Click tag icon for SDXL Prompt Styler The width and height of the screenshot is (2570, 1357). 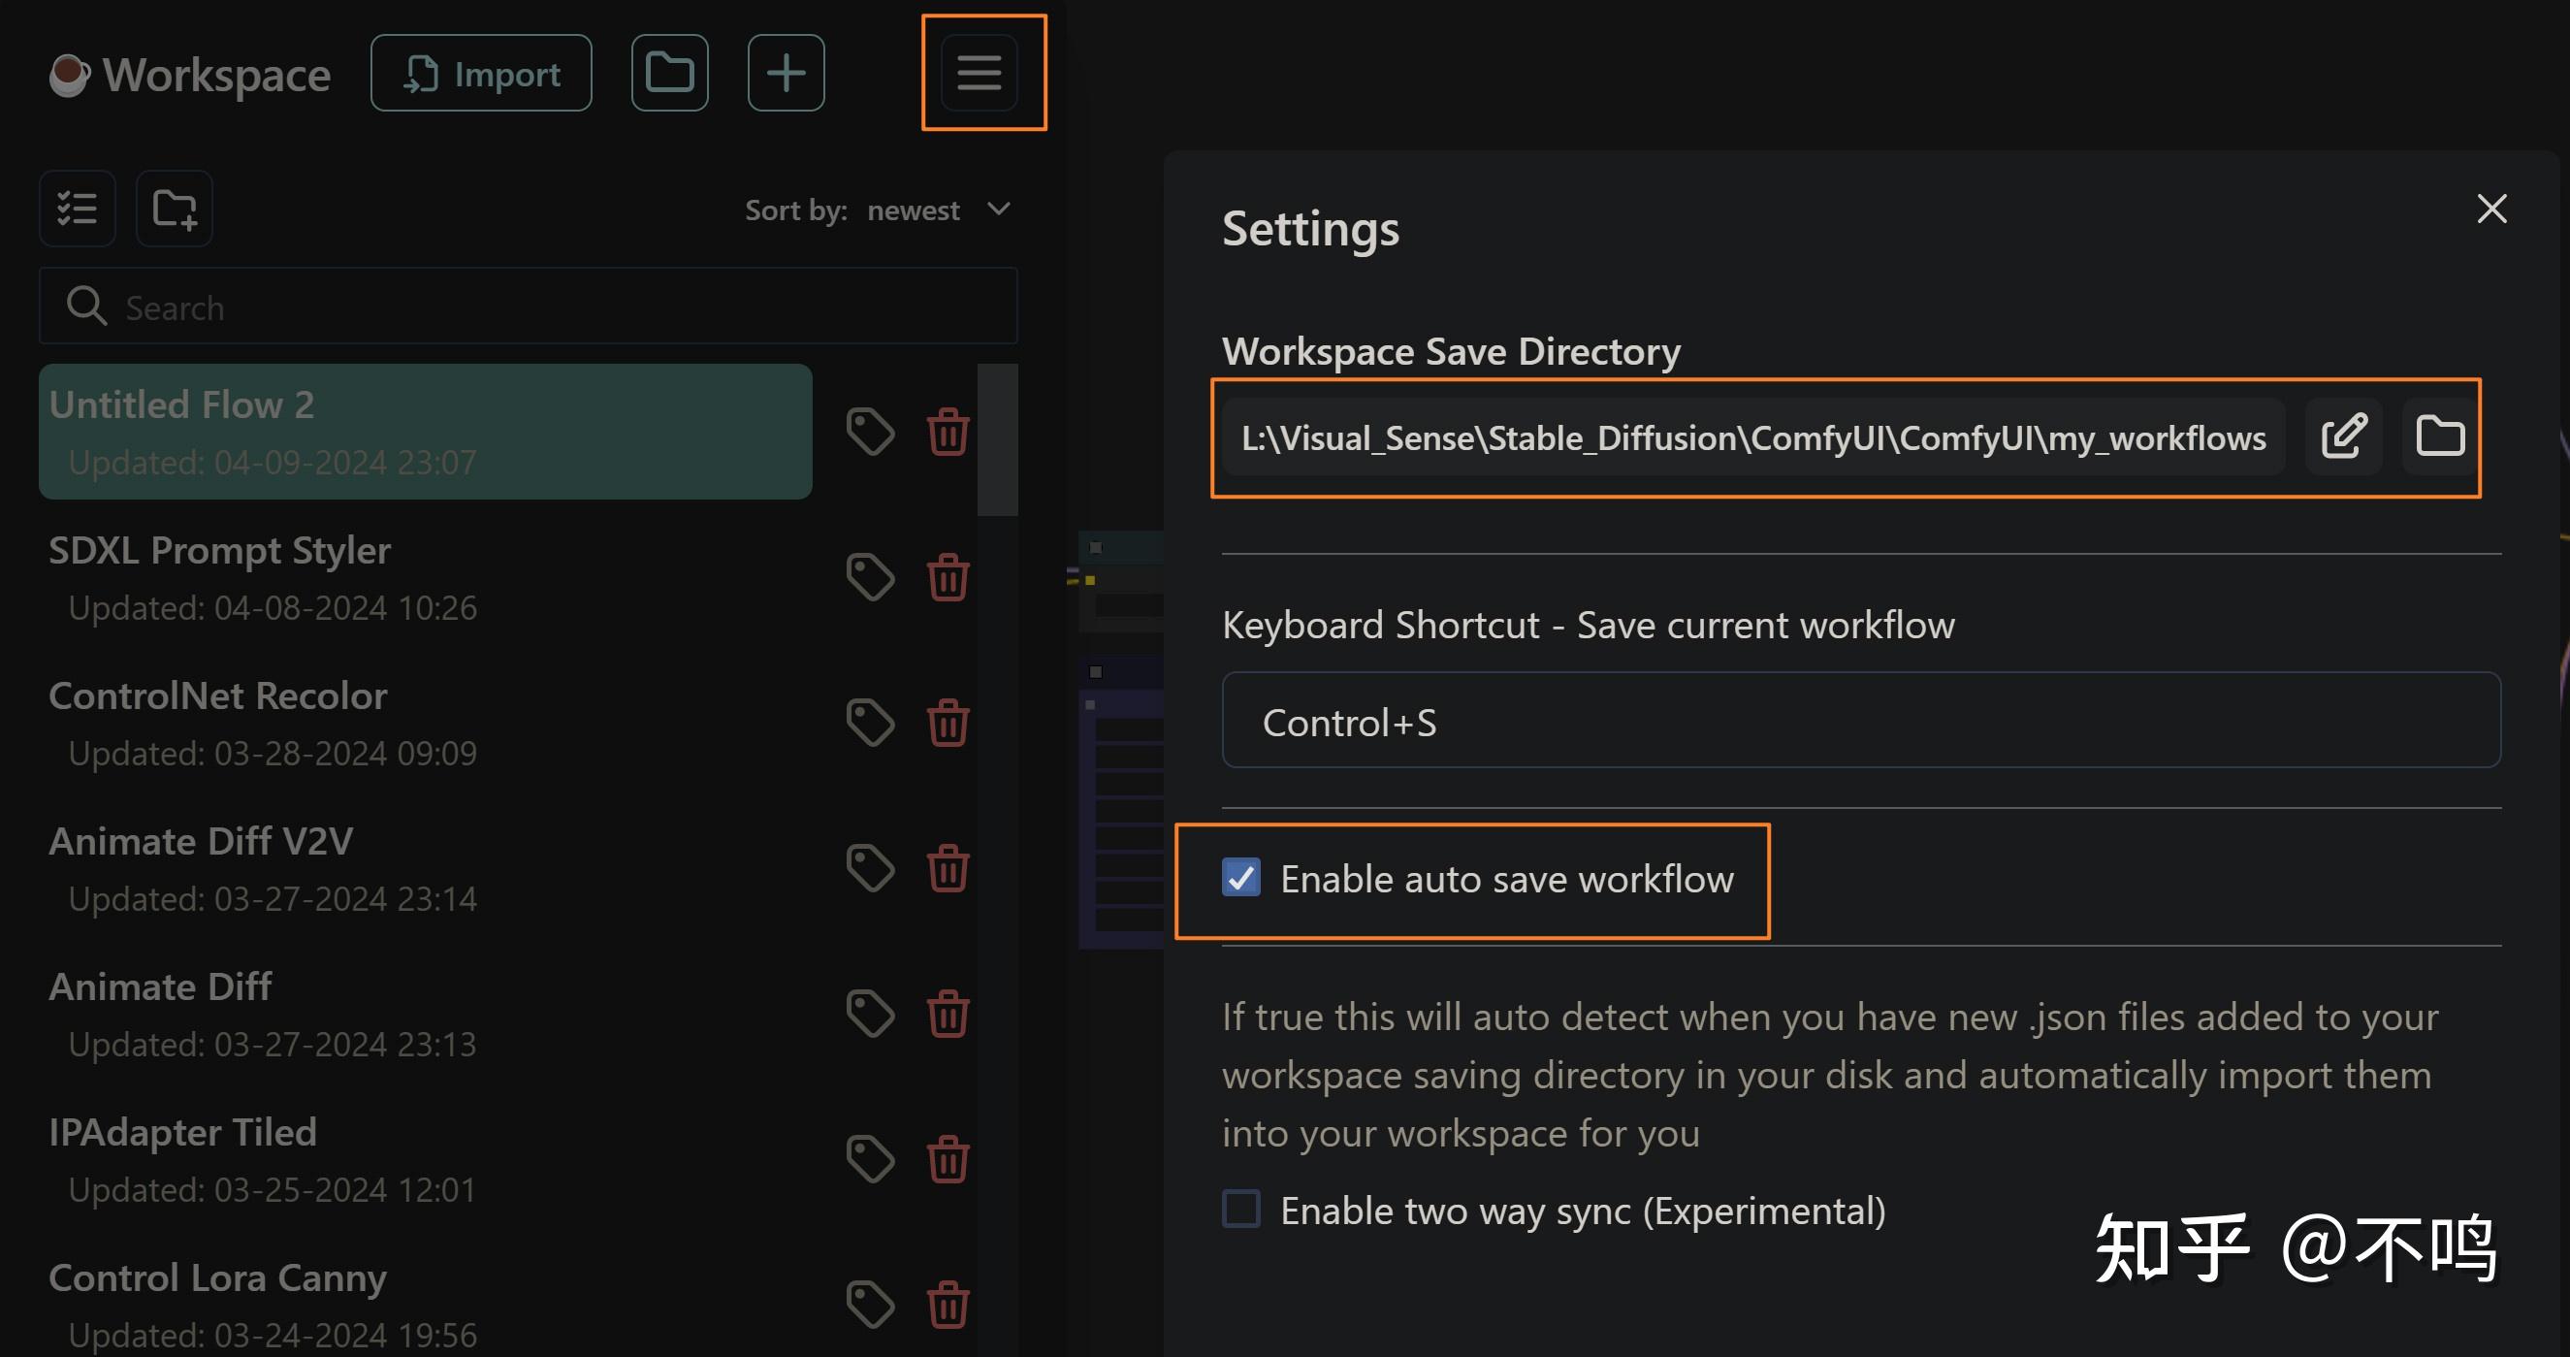[870, 577]
